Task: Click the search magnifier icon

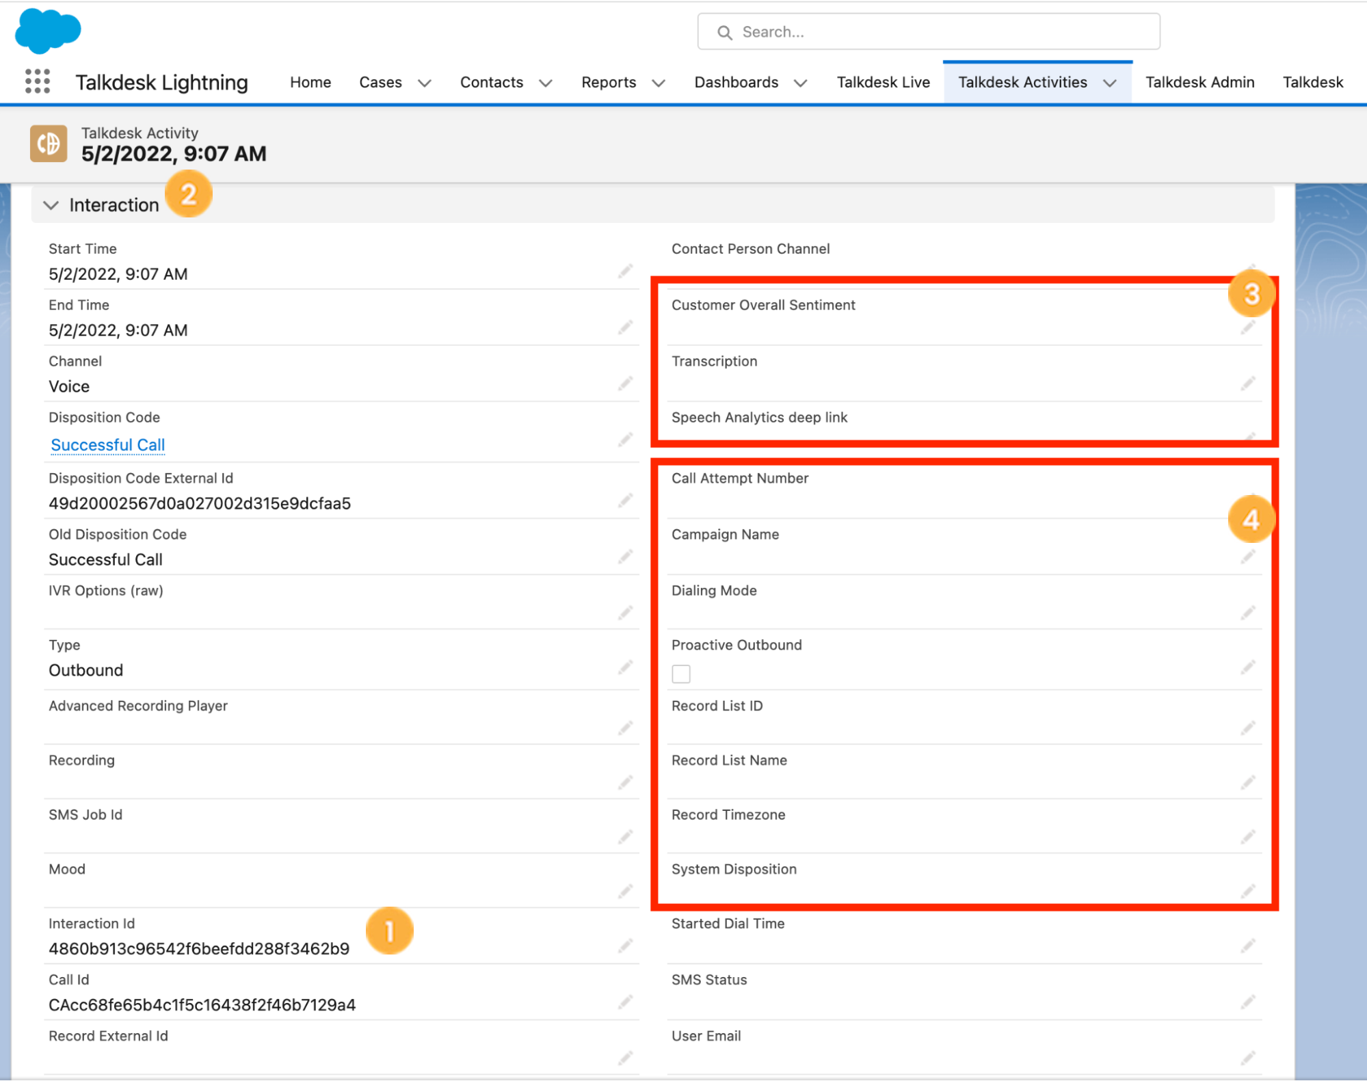Action: coord(725,31)
